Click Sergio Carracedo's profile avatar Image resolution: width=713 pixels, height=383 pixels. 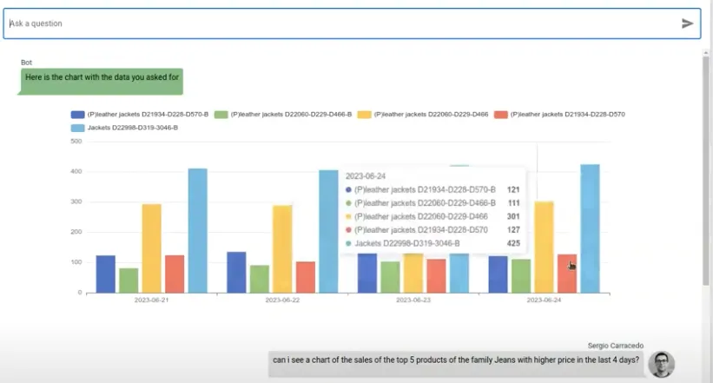click(661, 364)
